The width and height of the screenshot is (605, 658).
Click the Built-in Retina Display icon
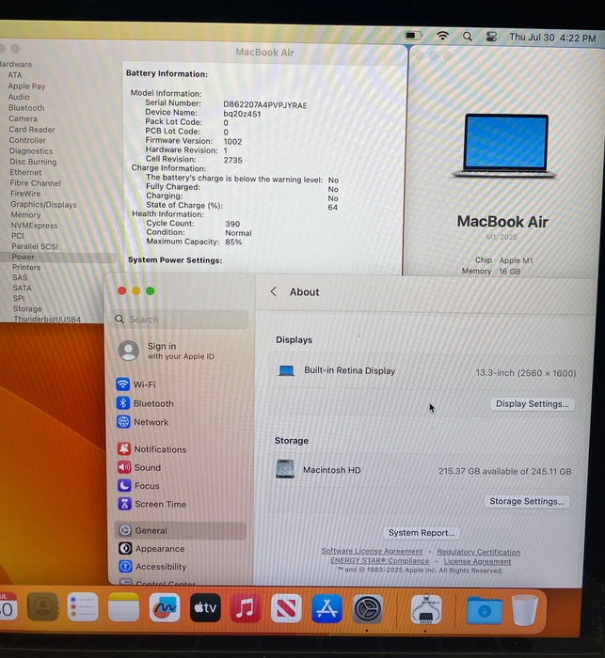click(x=286, y=370)
